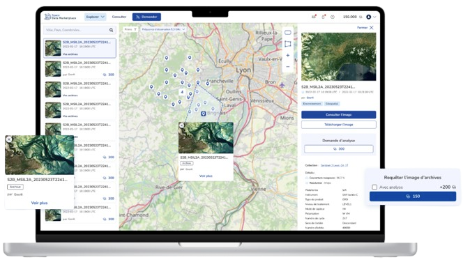Click the Archive badge on left floating card
This screenshot has height=262, width=463.
pyautogui.click(x=15, y=187)
